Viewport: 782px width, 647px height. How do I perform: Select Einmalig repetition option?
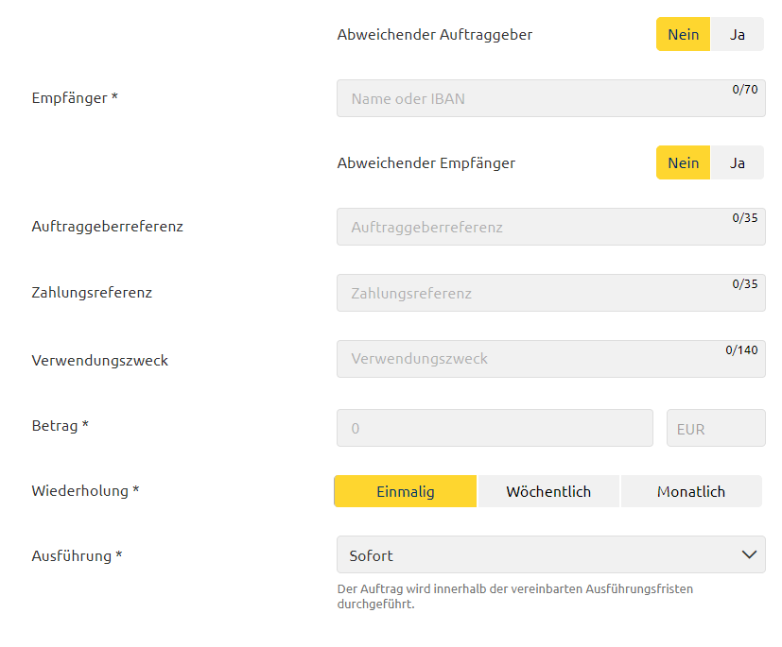406,491
